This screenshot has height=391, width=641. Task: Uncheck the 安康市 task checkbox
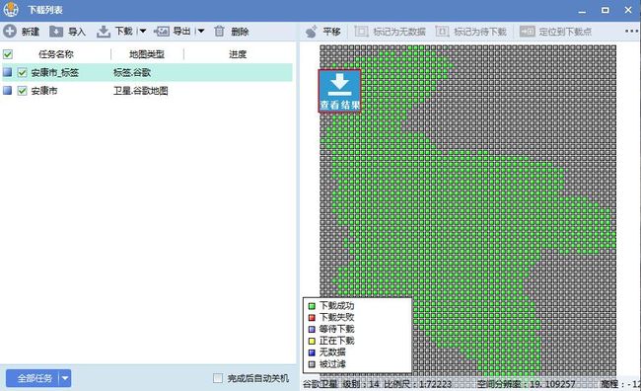tap(22, 91)
